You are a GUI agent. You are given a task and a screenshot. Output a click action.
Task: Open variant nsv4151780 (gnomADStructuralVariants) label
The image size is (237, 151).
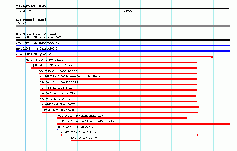point(86,121)
